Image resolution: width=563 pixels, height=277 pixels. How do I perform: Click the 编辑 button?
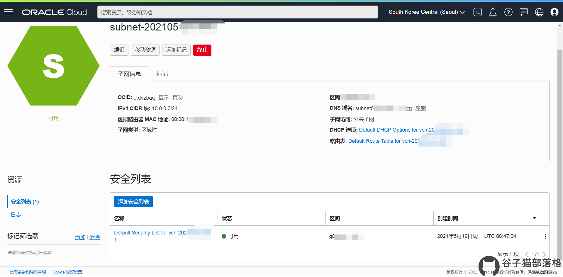pyautogui.click(x=119, y=50)
